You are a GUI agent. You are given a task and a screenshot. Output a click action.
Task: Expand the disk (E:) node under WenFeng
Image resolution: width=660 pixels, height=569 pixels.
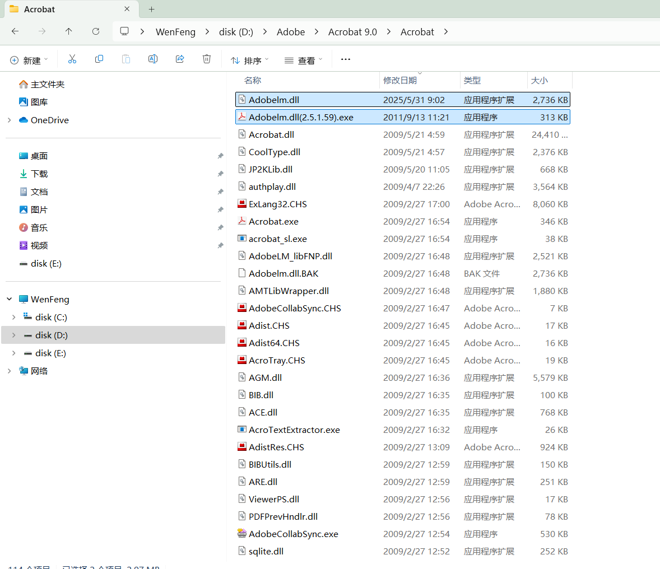tap(14, 353)
